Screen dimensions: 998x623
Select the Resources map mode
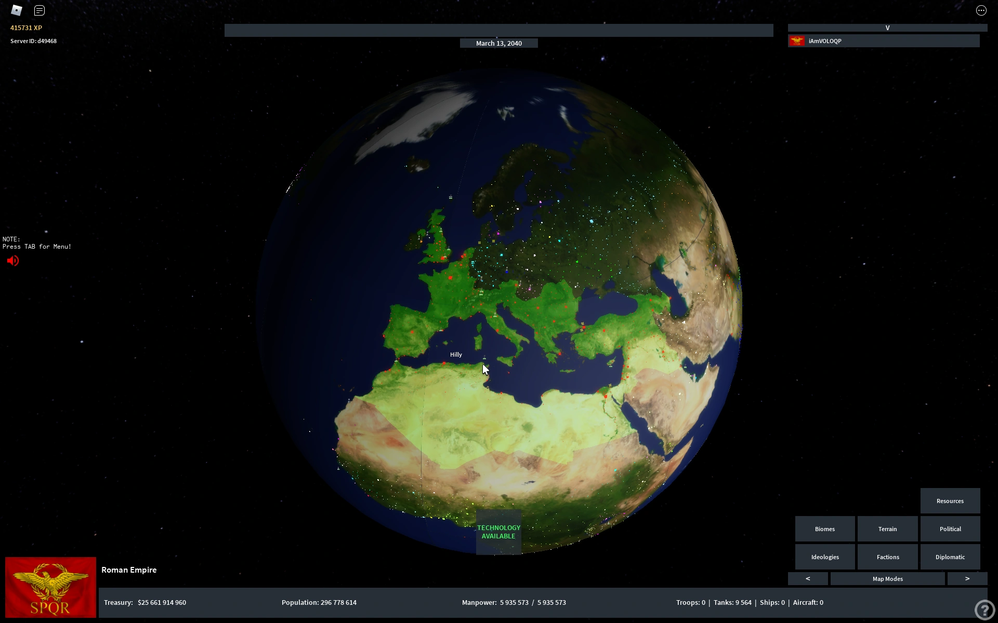(x=950, y=501)
